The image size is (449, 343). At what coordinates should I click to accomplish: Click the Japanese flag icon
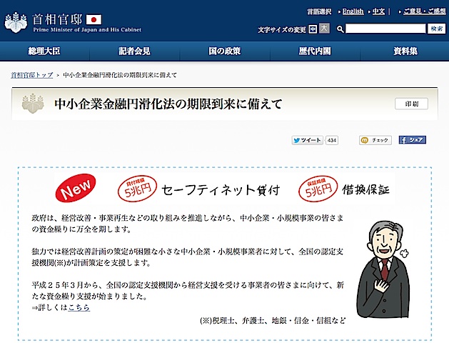(x=94, y=19)
